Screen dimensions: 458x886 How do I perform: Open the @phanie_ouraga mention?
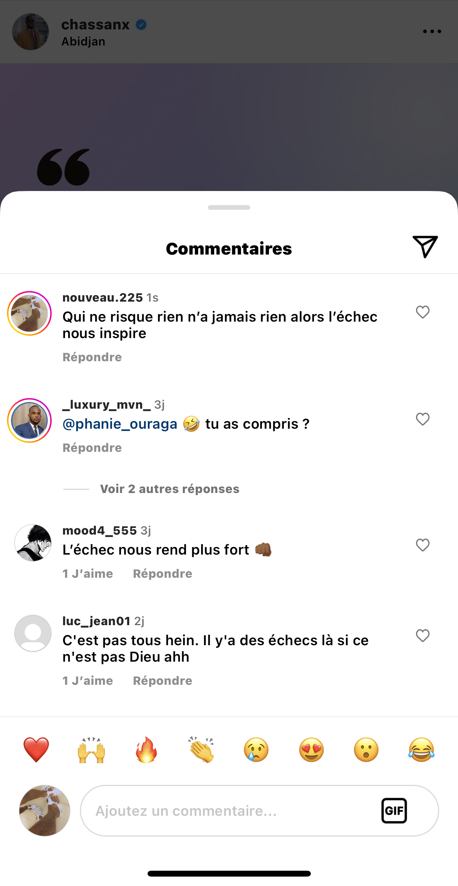(120, 424)
